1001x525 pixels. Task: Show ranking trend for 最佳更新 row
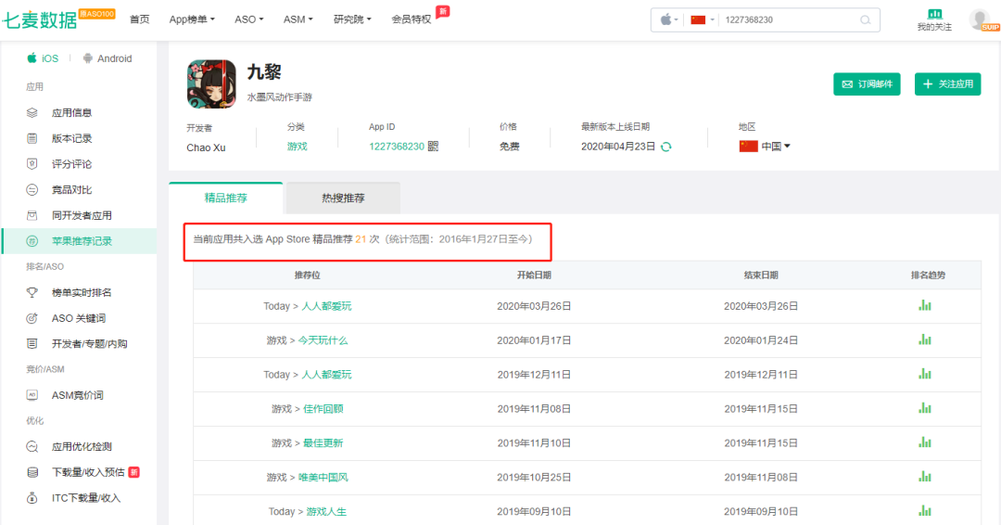click(925, 442)
